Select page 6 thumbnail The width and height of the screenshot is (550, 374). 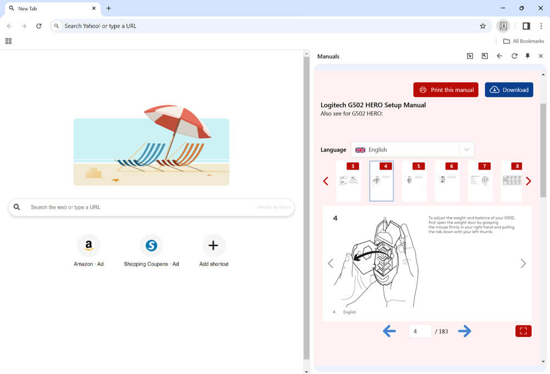coord(447,181)
